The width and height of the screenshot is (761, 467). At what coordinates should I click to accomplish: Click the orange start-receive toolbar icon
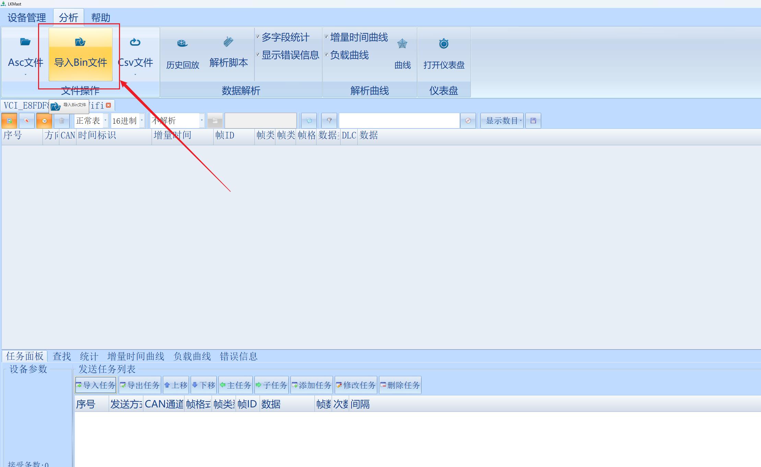coord(9,121)
